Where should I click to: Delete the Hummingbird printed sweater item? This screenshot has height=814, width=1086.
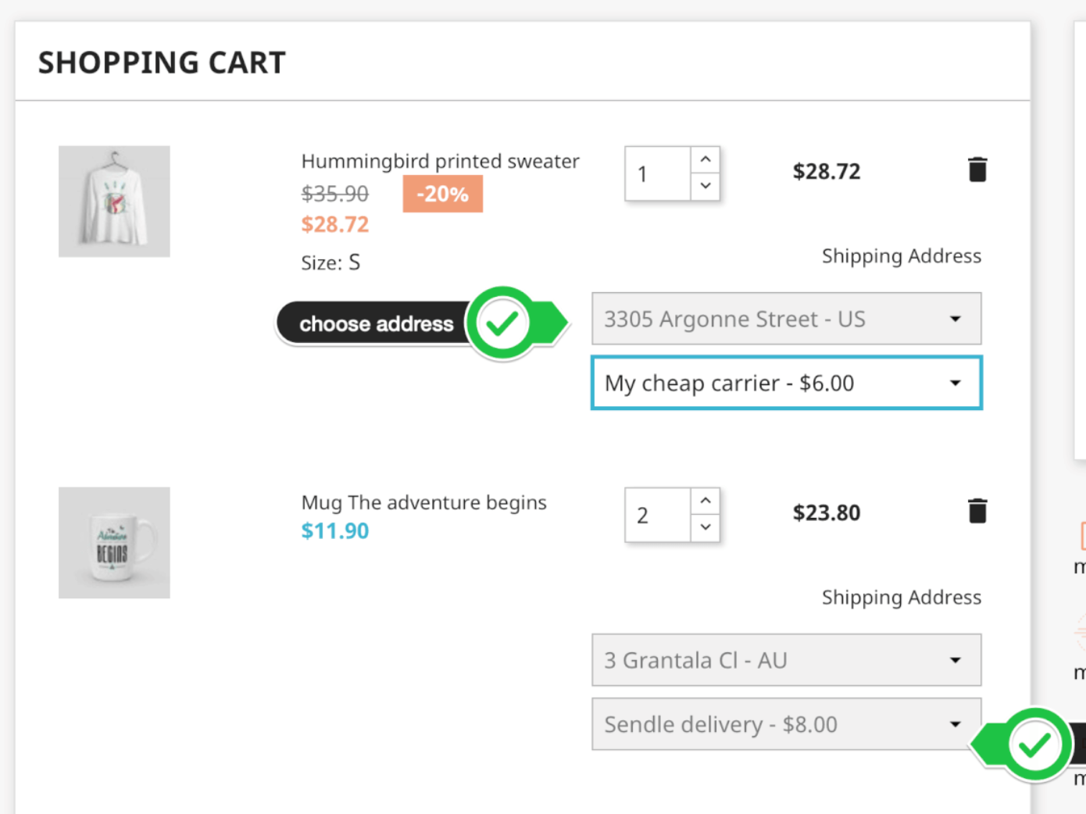977,170
